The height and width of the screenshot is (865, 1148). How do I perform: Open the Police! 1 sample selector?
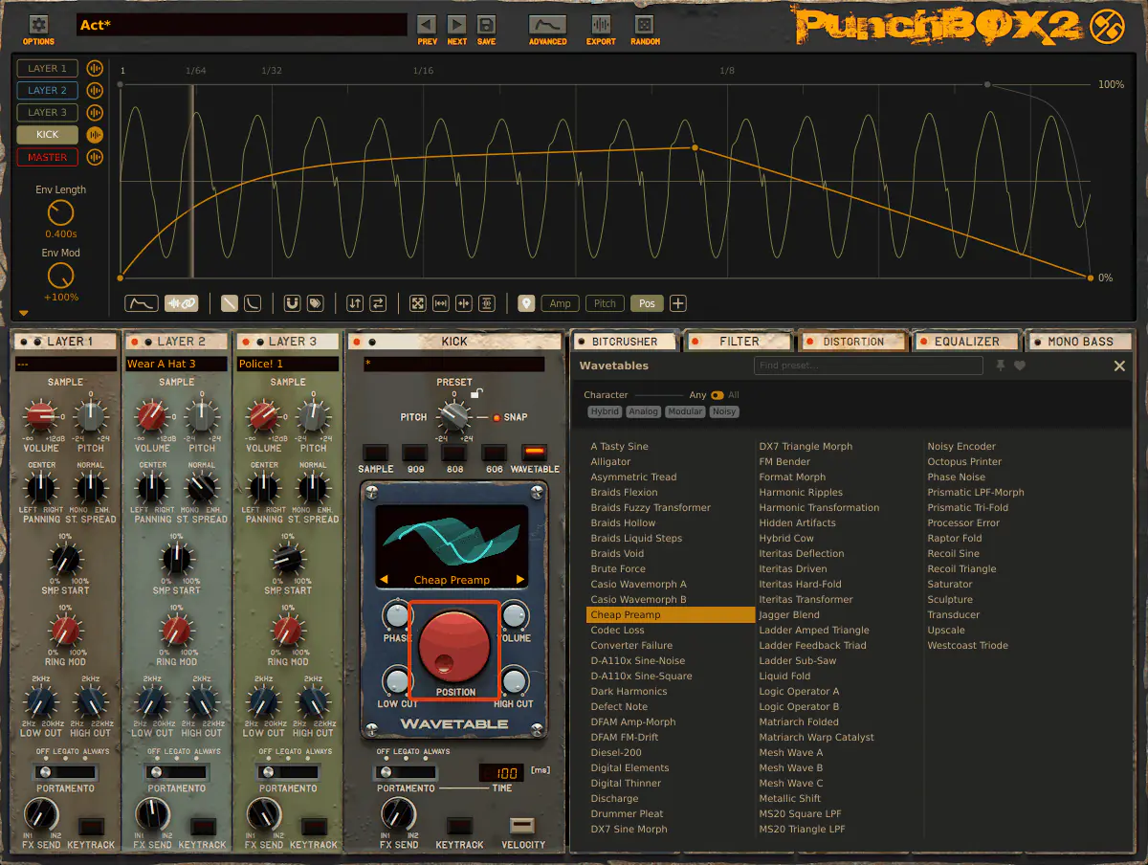(x=287, y=365)
